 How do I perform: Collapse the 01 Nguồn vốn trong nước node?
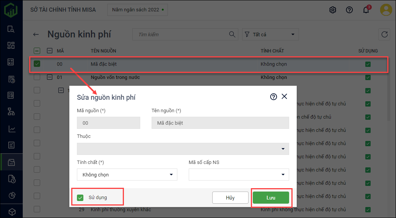50,77
